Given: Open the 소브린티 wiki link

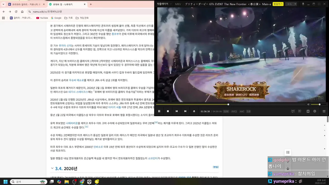Looking at the screenshot, I should [x=153, y=159].
